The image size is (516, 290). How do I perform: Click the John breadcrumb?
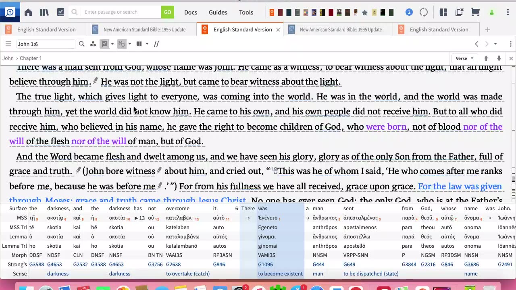pos(8,58)
